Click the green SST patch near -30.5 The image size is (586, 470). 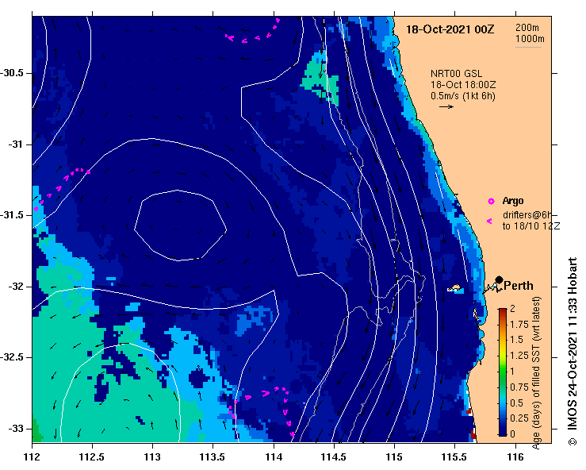tap(319, 79)
